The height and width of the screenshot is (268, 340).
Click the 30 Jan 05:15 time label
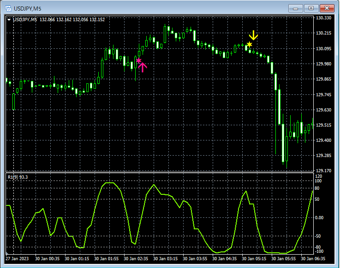tap(254, 258)
